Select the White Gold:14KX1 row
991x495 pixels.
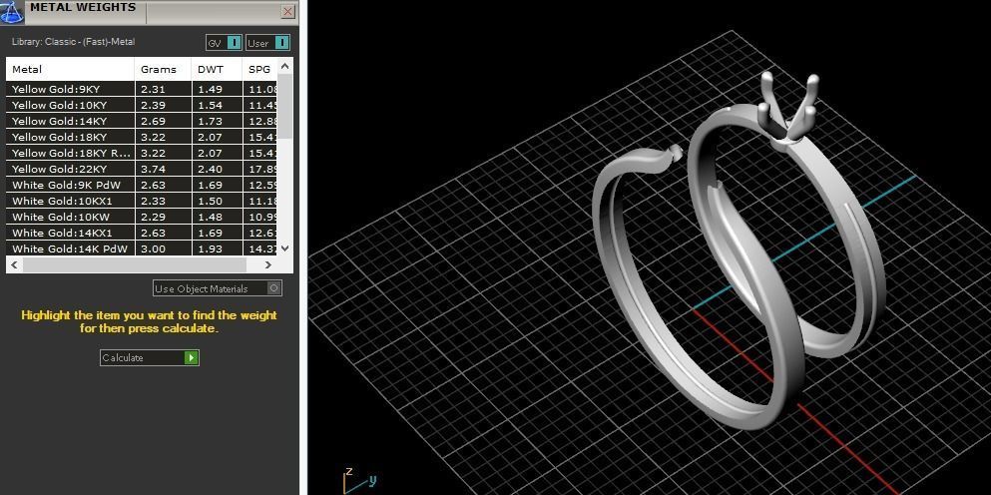click(142, 233)
